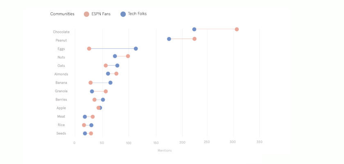The height and width of the screenshot is (164, 344).
Task: Click the Mentions axis title
Action: 165,150
